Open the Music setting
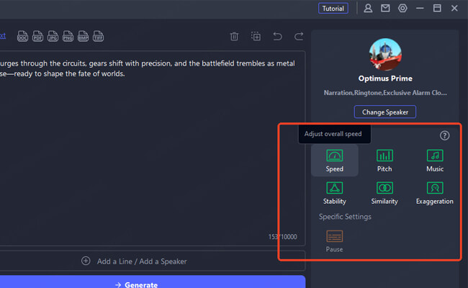 [x=434, y=159]
